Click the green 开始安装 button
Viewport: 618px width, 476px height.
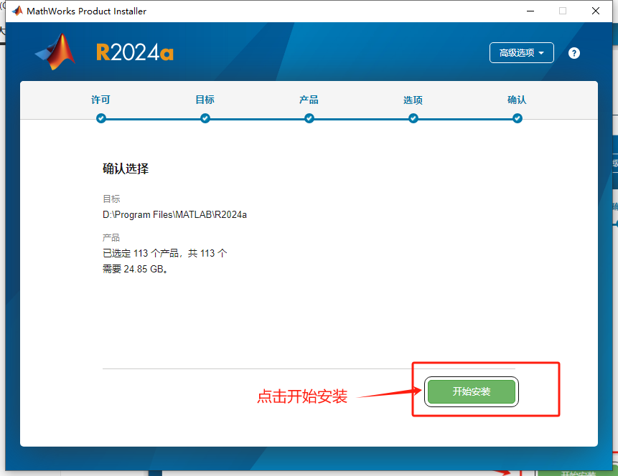click(x=472, y=391)
